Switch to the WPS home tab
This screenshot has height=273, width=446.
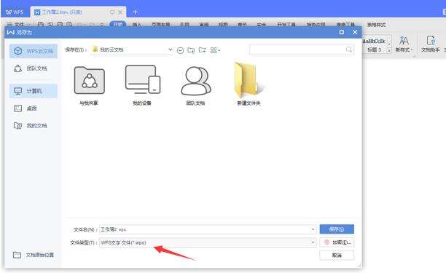pos(15,12)
